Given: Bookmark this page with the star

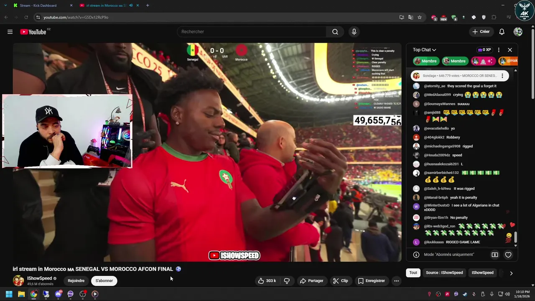Looking at the screenshot, I should (x=420, y=17).
